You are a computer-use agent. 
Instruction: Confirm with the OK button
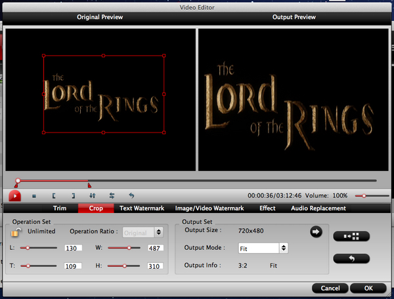point(368,289)
